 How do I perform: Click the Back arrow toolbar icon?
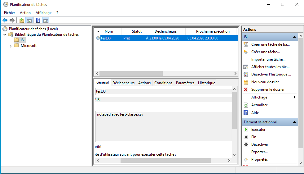5,21
